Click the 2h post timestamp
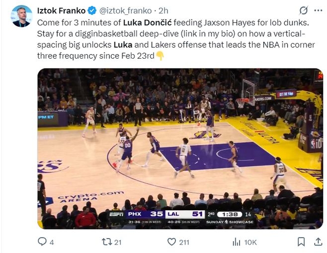327x253 pixels. (163, 10)
